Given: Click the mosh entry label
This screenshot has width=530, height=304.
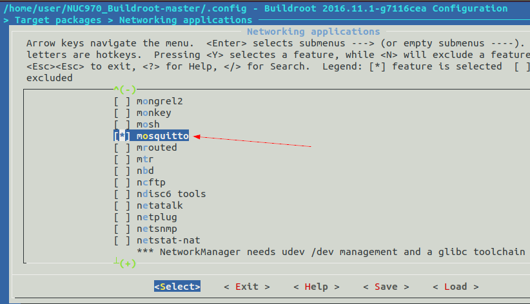Looking at the screenshot, I should coord(148,124).
